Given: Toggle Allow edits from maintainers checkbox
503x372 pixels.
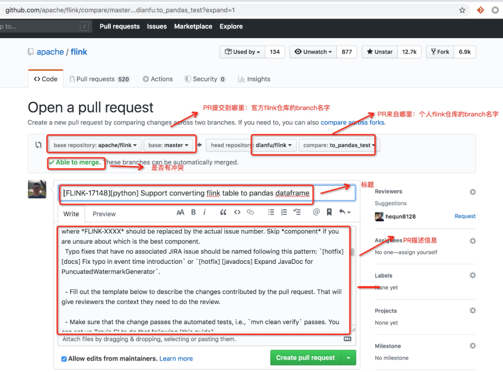Looking at the screenshot, I should click(x=64, y=359).
